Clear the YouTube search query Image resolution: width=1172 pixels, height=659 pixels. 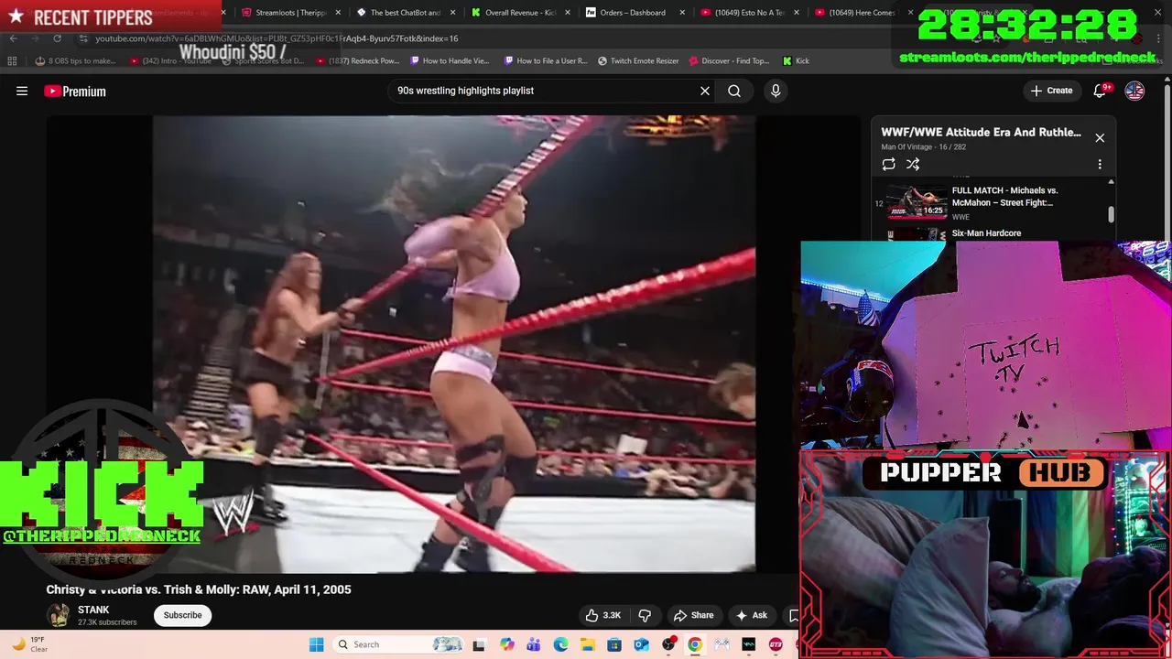705,91
